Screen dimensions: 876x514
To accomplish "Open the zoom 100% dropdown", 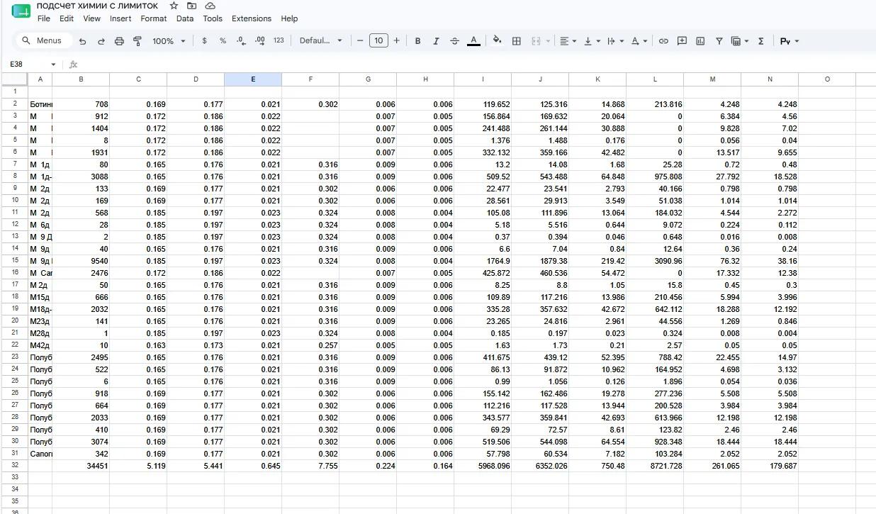I will 169,41.
